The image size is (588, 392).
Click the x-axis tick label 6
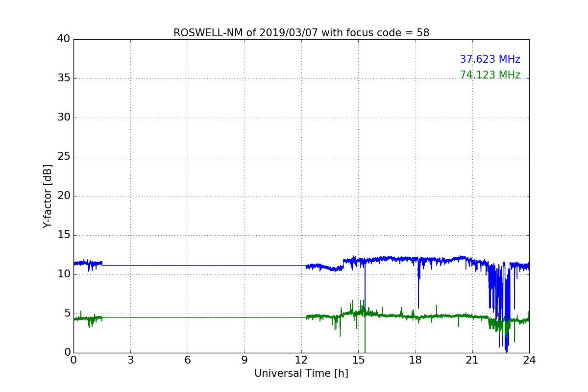pyautogui.click(x=187, y=360)
